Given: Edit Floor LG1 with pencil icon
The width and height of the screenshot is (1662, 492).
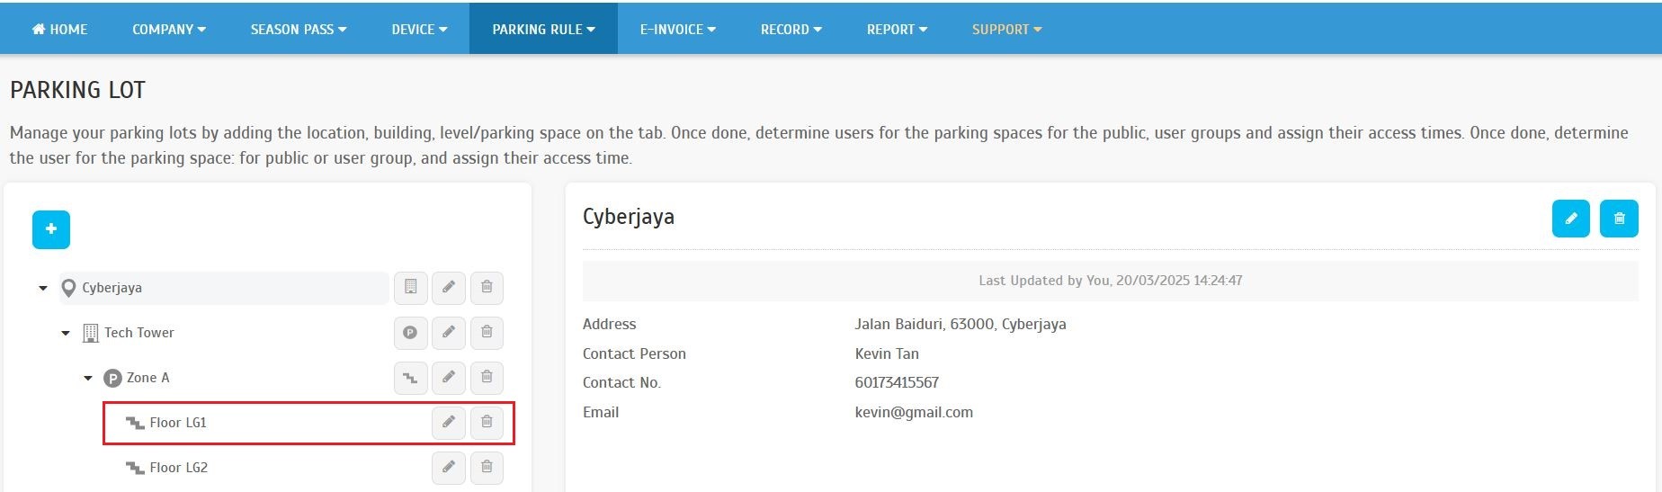Looking at the screenshot, I should tap(448, 423).
